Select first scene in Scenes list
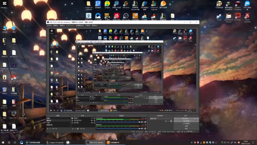Screen dimensions: 257x145 (58, 118)
